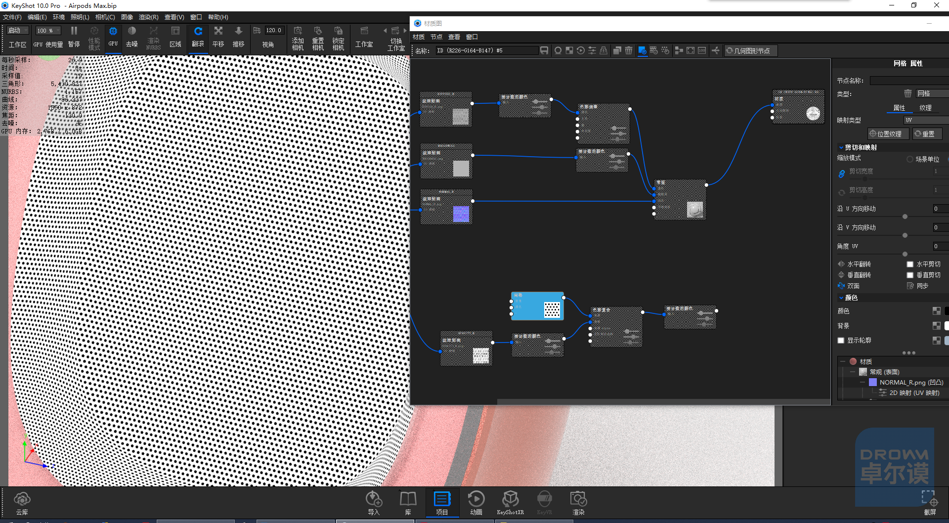Open the 文件(F) menu
Screen dimensions: 949x523
click(12, 17)
